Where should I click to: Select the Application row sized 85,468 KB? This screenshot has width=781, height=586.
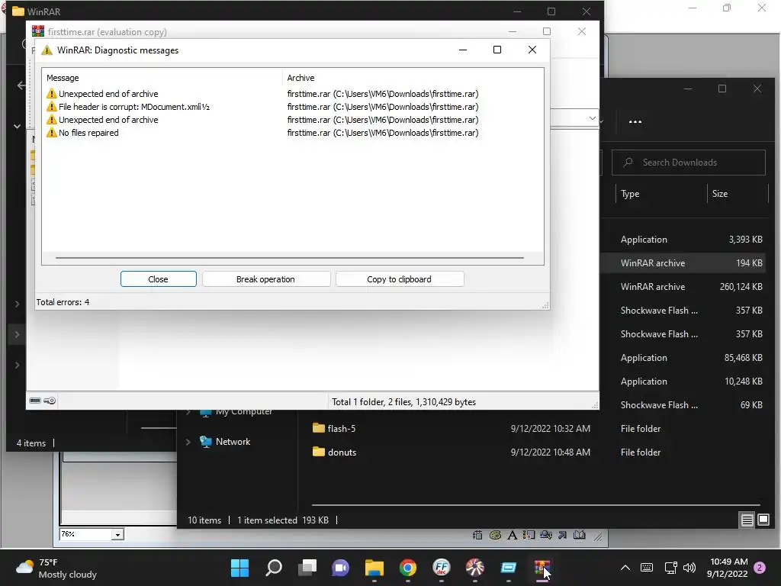[x=683, y=358]
